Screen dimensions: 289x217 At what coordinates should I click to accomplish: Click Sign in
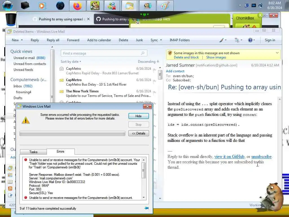pos(270,40)
